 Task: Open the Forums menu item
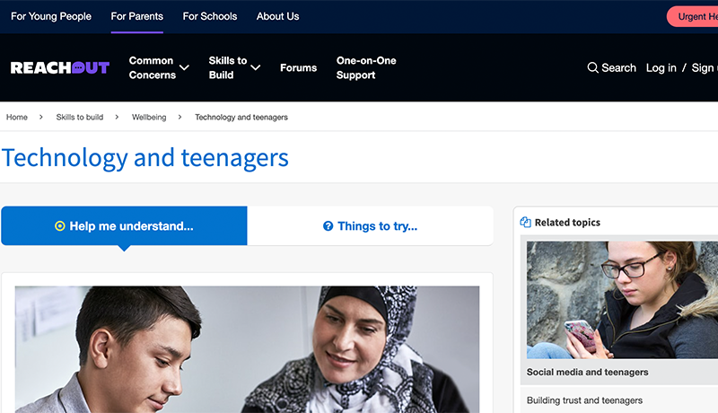pos(298,68)
